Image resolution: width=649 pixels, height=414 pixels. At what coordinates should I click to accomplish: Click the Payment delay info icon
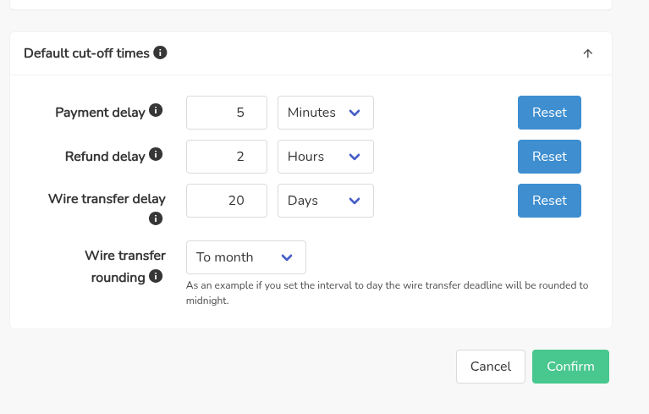pyautogui.click(x=156, y=111)
